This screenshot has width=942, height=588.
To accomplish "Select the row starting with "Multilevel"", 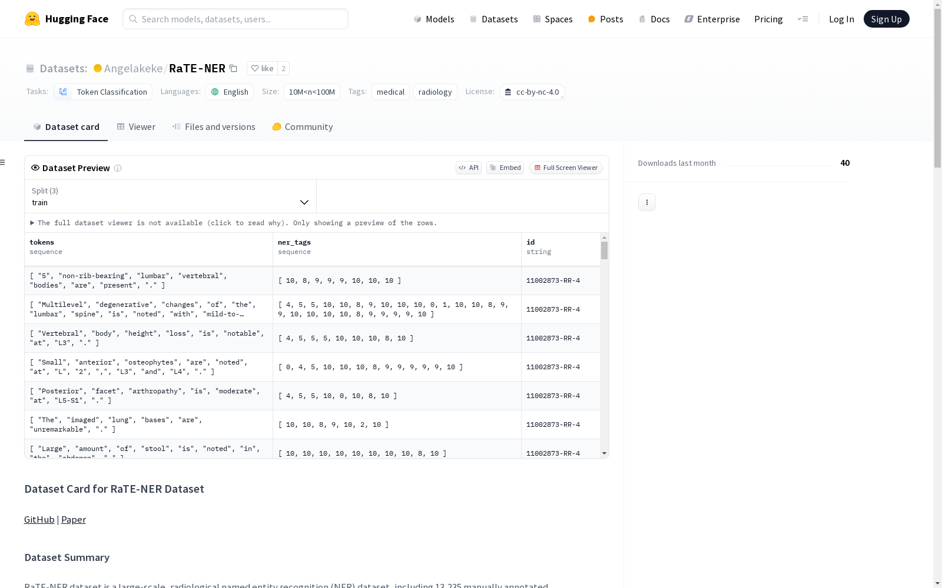I will (x=312, y=309).
